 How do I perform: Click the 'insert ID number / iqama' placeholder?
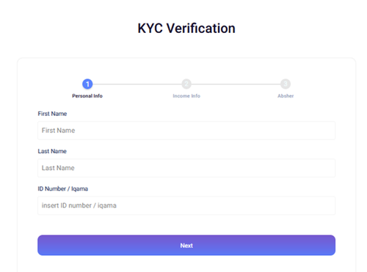click(x=79, y=205)
